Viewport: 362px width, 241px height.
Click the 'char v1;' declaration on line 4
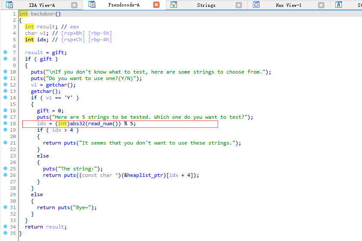pyautogui.click(x=37, y=33)
